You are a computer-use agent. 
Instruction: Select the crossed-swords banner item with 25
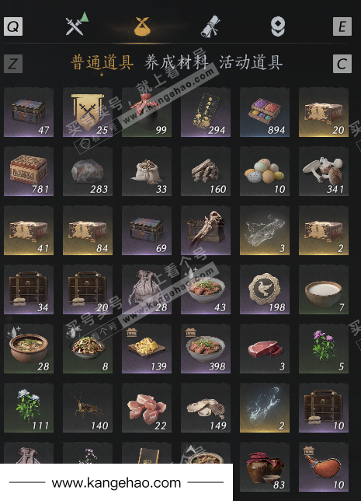click(88, 112)
